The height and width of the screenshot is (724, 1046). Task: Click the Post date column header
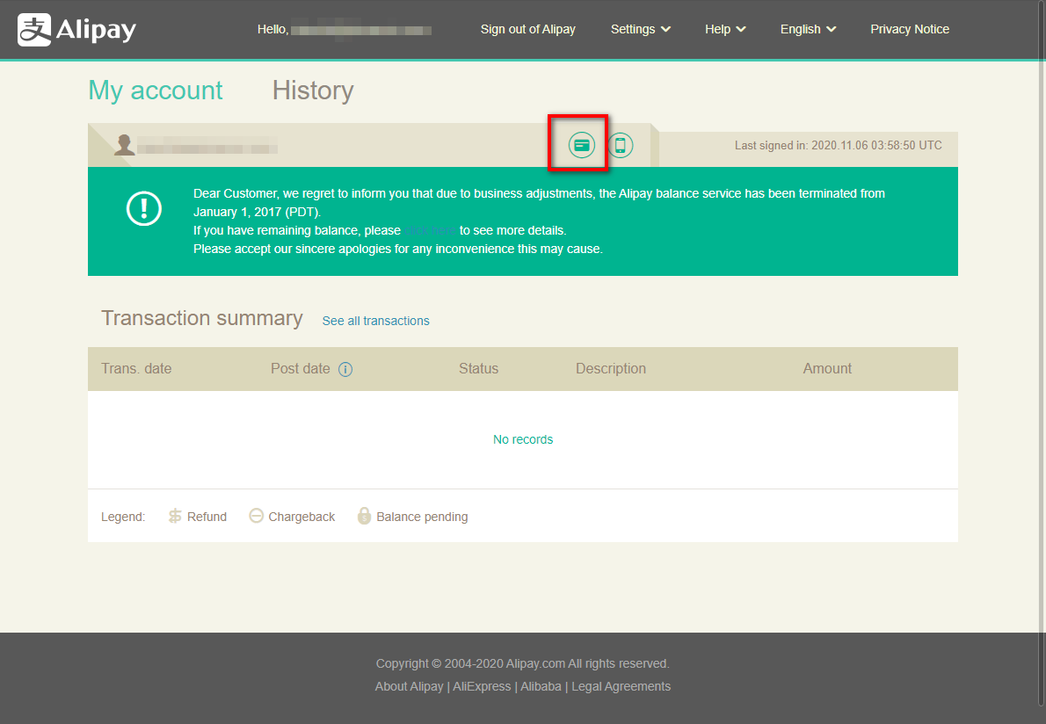click(x=301, y=369)
